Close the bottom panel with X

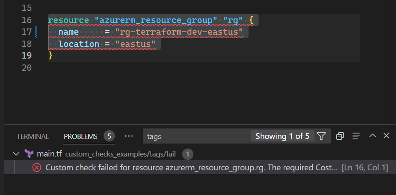386,136
